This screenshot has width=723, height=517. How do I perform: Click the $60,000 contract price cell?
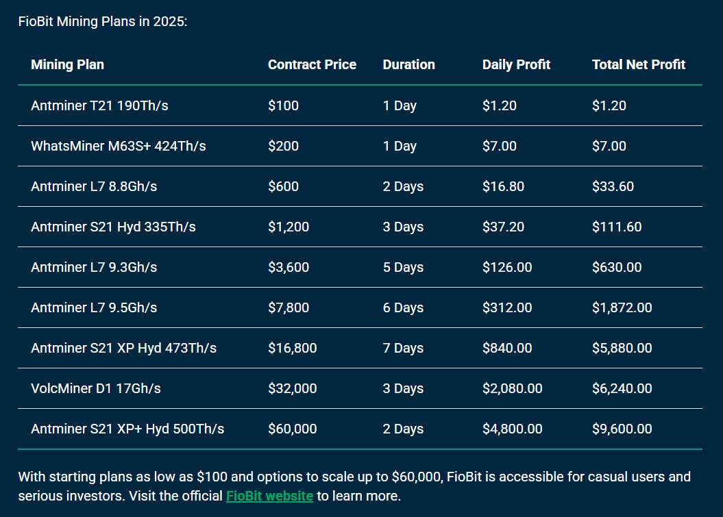tap(292, 429)
